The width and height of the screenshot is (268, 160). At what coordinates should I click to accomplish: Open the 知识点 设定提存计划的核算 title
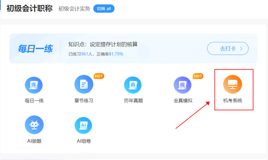(x=103, y=44)
